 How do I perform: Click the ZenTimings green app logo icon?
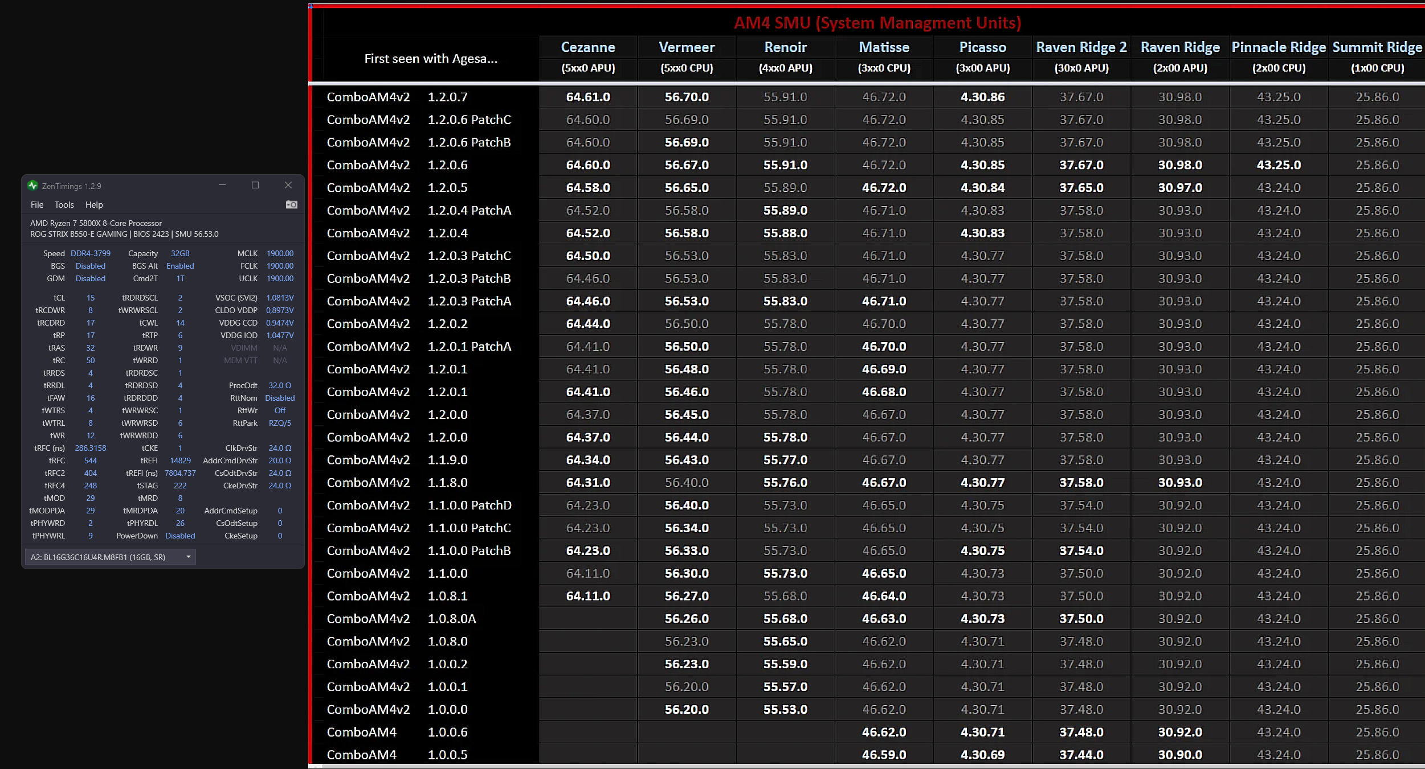click(x=32, y=186)
